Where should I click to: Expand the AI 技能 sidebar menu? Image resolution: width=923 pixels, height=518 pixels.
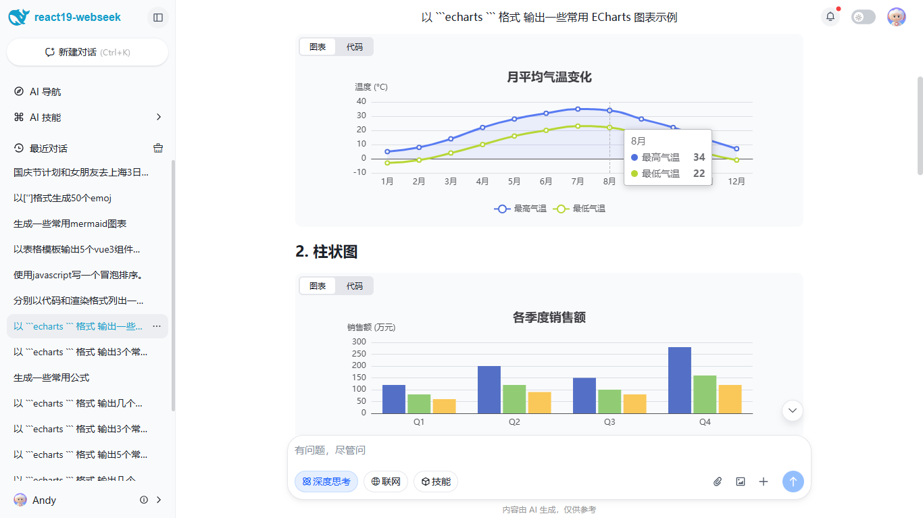[88, 117]
